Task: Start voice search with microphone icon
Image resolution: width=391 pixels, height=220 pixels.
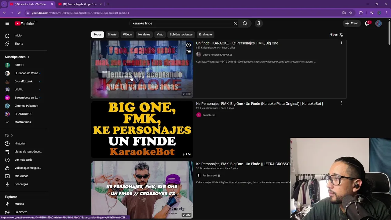Action: coord(259,24)
